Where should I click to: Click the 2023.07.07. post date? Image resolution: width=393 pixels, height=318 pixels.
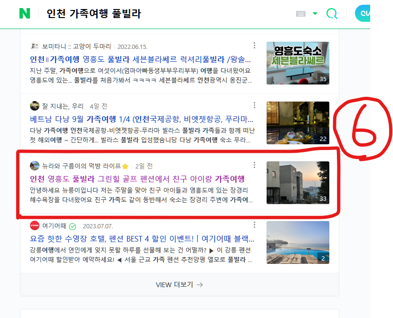(x=98, y=226)
